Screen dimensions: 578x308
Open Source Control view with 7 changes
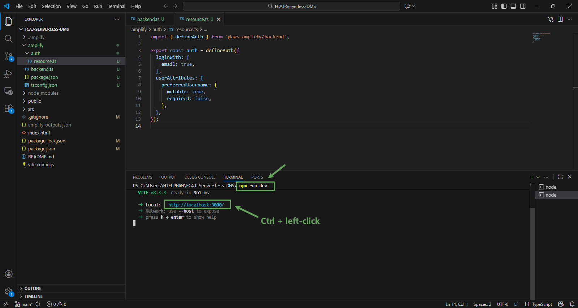tap(9, 56)
